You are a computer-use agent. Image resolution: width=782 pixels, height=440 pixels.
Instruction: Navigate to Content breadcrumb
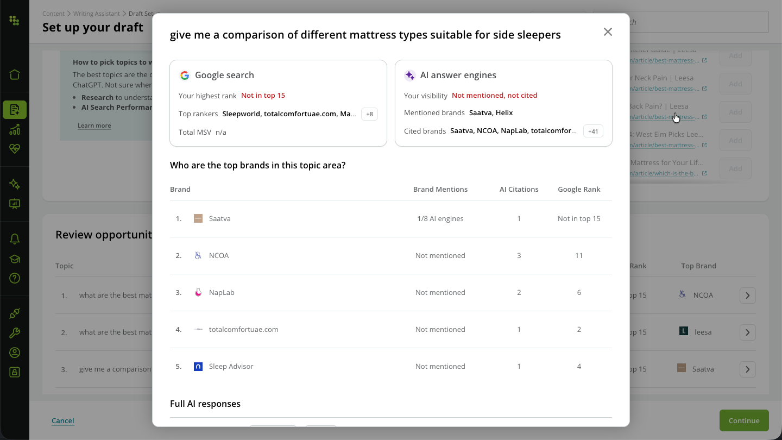tap(54, 14)
